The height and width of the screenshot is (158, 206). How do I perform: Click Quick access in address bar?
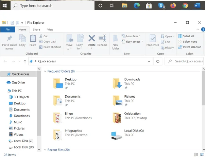coord(47,61)
